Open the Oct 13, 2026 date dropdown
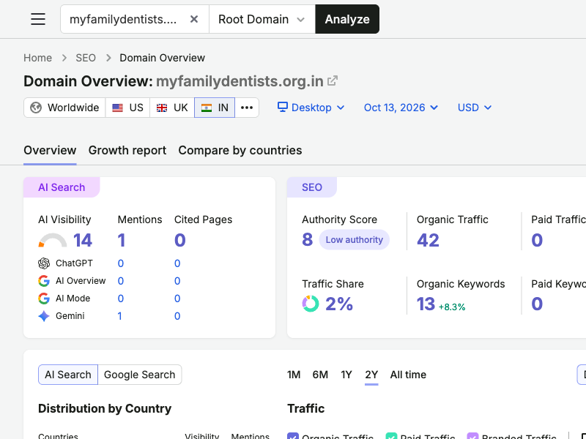This screenshot has height=439, width=586. click(x=401, y=108)
